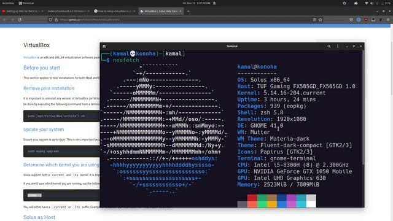Click the padlock site security icon

tap(56, 20)
